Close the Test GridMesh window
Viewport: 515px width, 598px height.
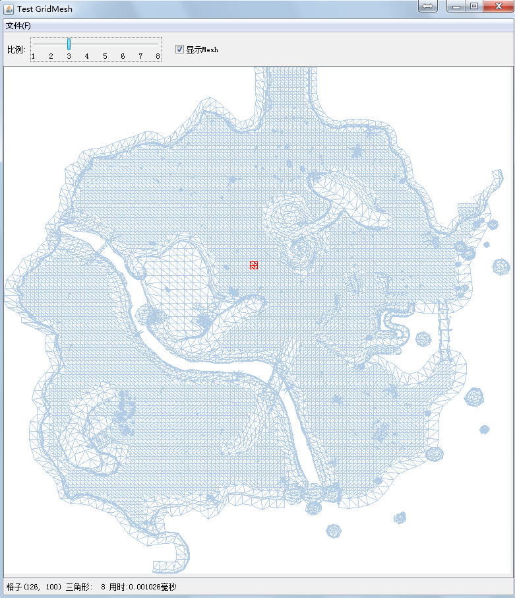499,6
